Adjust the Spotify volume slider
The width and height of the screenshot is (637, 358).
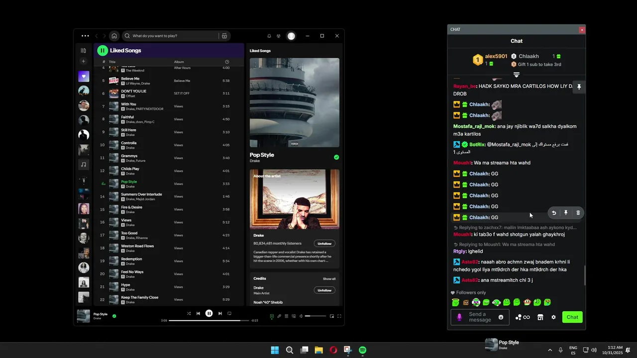316,316
